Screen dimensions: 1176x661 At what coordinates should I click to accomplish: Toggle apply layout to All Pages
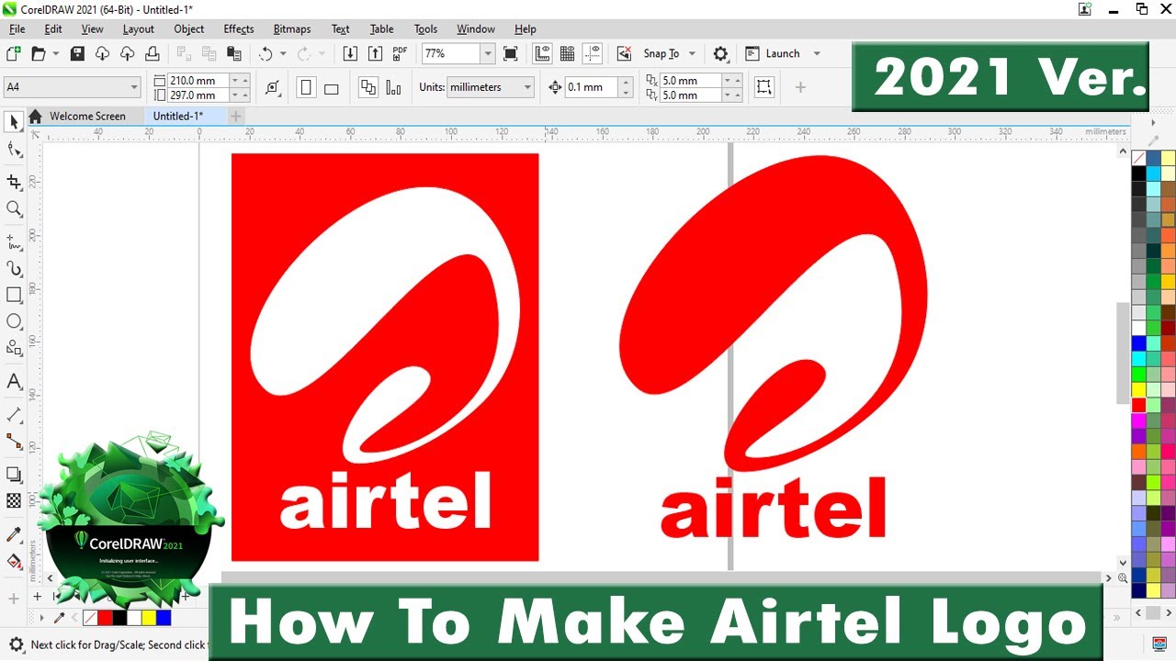click(368, 88)
